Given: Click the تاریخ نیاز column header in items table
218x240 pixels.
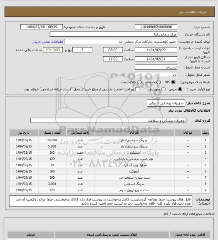Looking at the screenshot, I should [x=24, y=132].
